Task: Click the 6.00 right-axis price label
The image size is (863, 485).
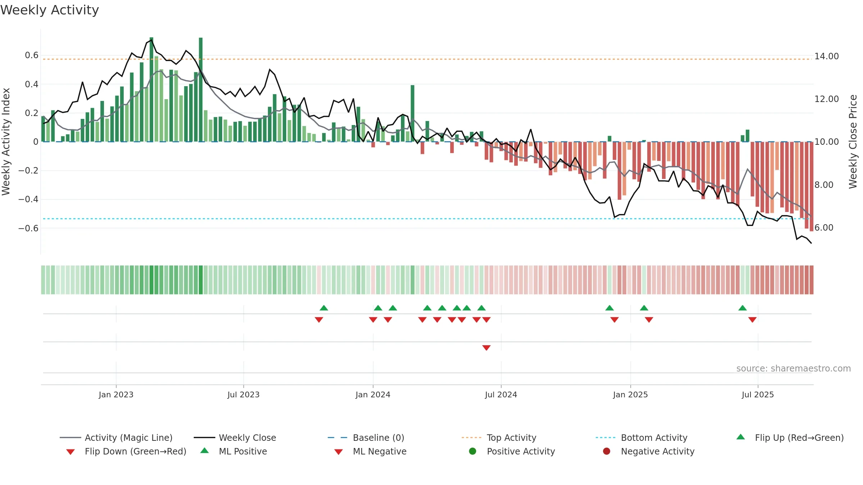Action: (824, 227)
